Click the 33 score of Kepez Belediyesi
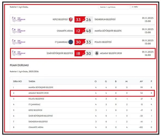Viewport: 161px width, 136px height. [78, 20]
